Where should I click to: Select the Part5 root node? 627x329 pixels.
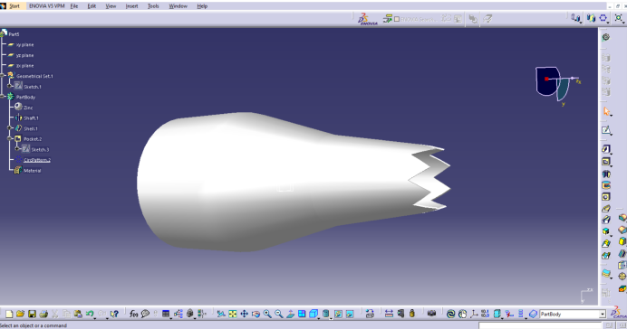[x=14, y=34]
